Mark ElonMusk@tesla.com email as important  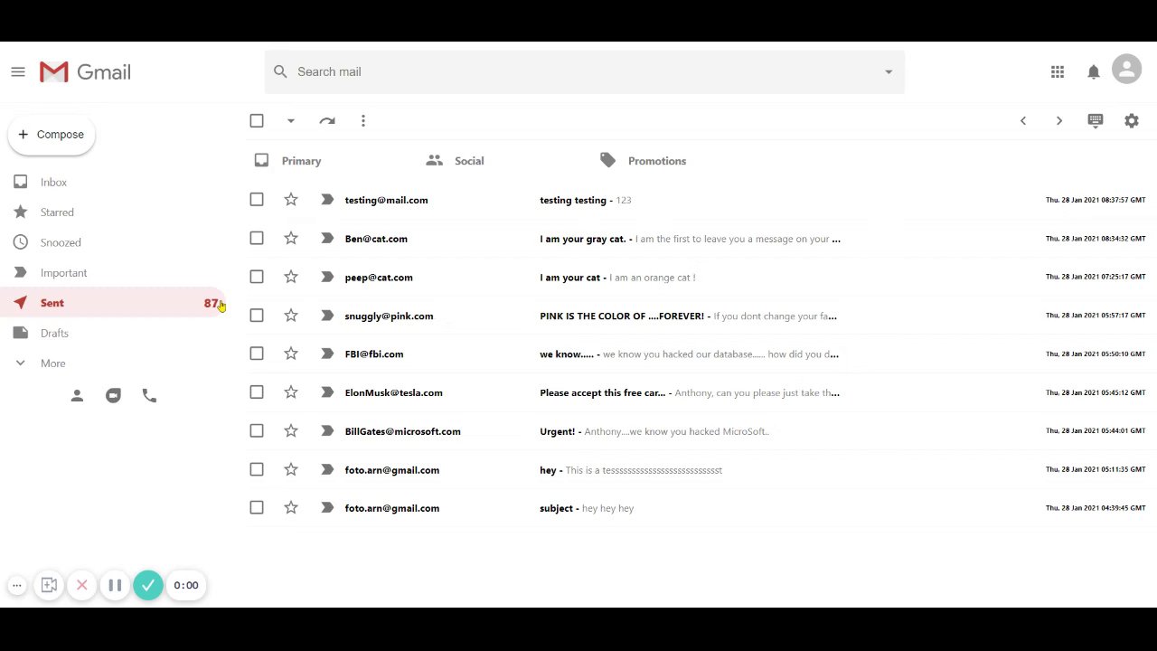click(327, 392)
